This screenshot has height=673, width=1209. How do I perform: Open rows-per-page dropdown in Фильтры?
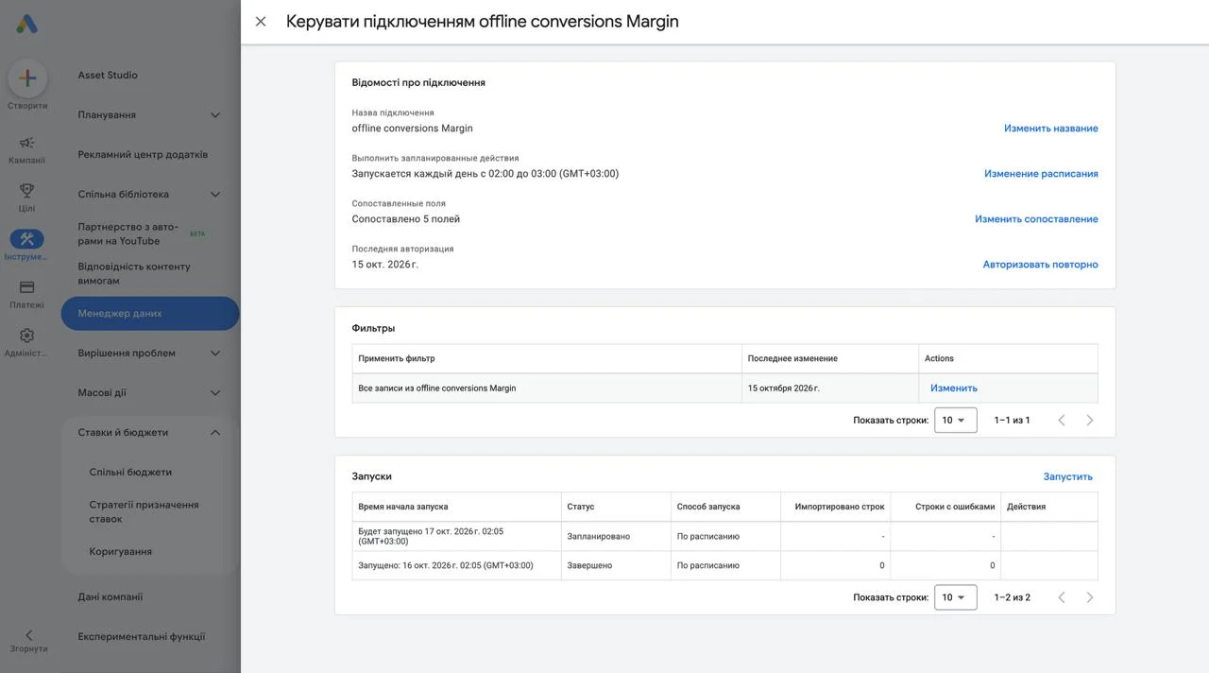click(x=955, y=420)
